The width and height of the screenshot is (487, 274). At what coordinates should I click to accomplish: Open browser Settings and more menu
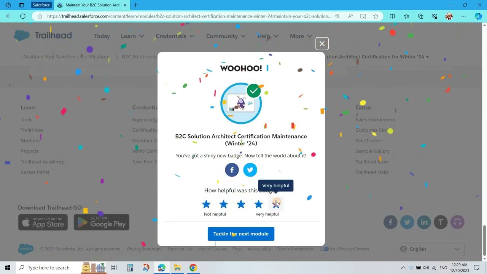click(463, 16)
